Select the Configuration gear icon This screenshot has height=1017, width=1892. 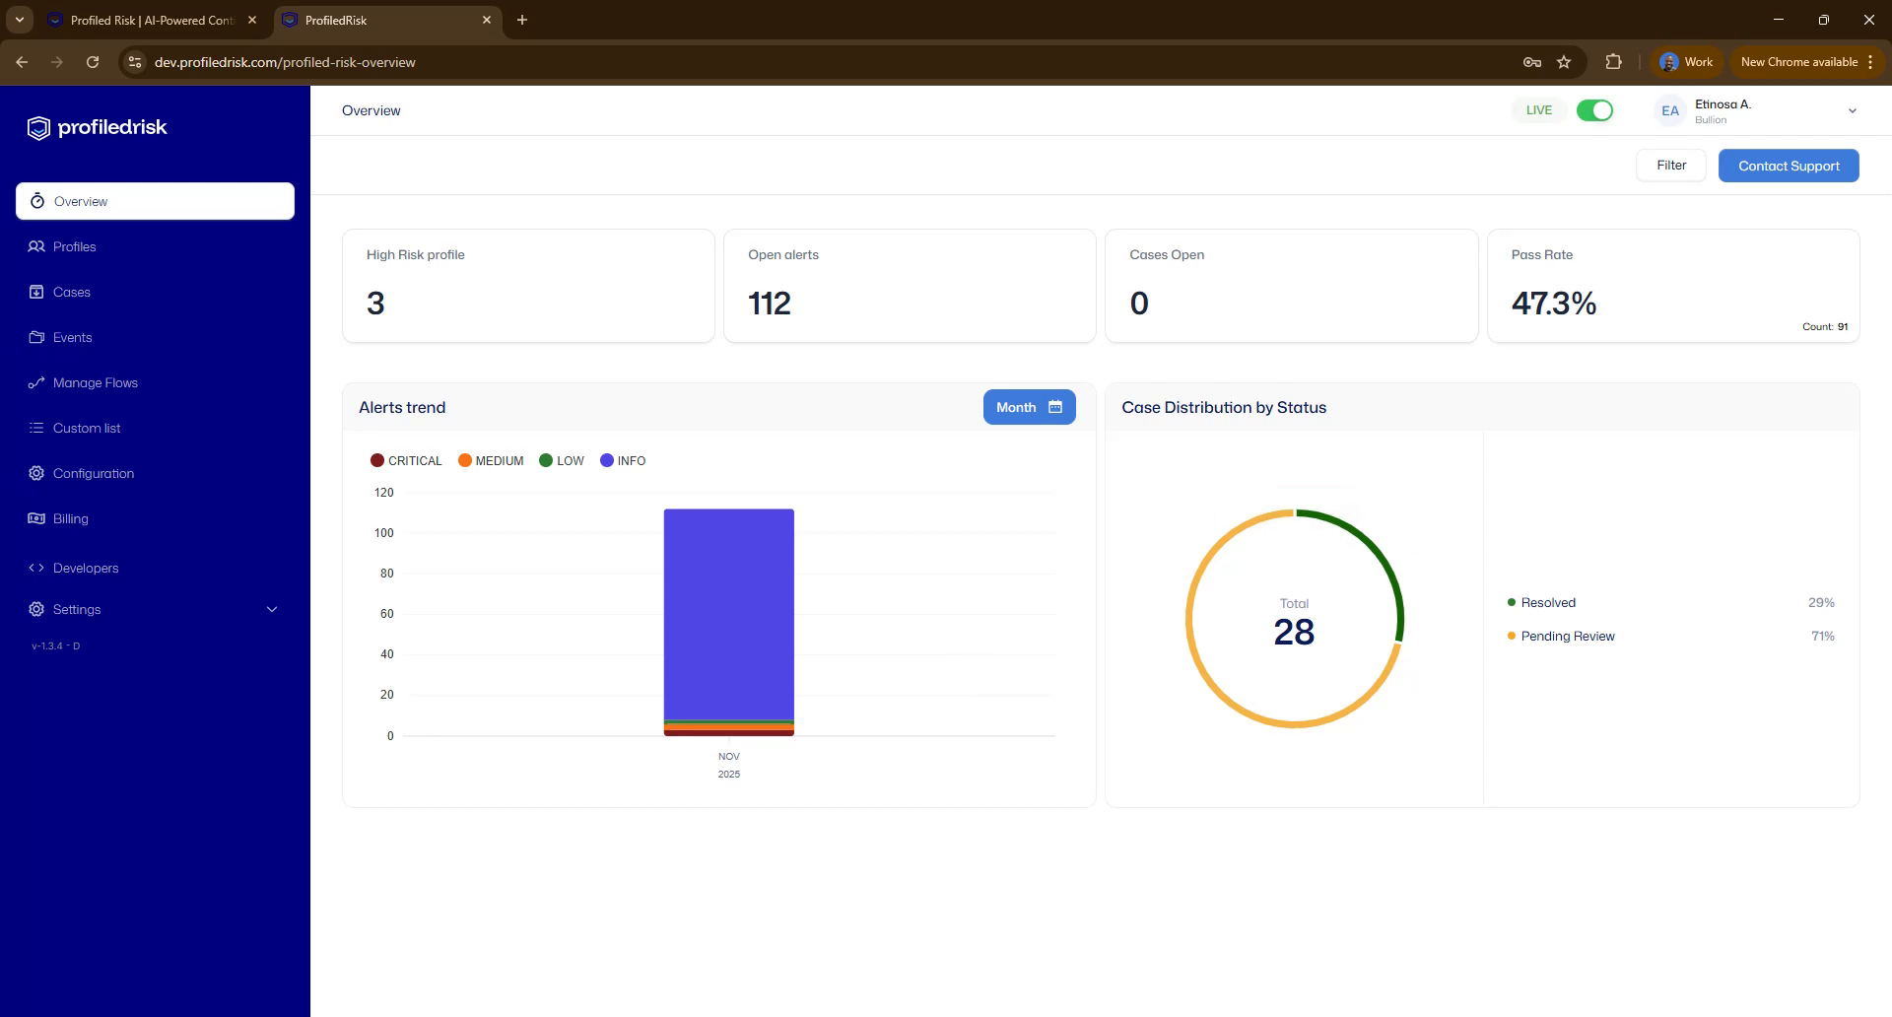[x=36, y=473]
